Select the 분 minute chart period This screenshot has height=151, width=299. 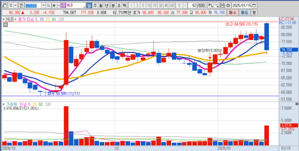(x=113, y=5)
